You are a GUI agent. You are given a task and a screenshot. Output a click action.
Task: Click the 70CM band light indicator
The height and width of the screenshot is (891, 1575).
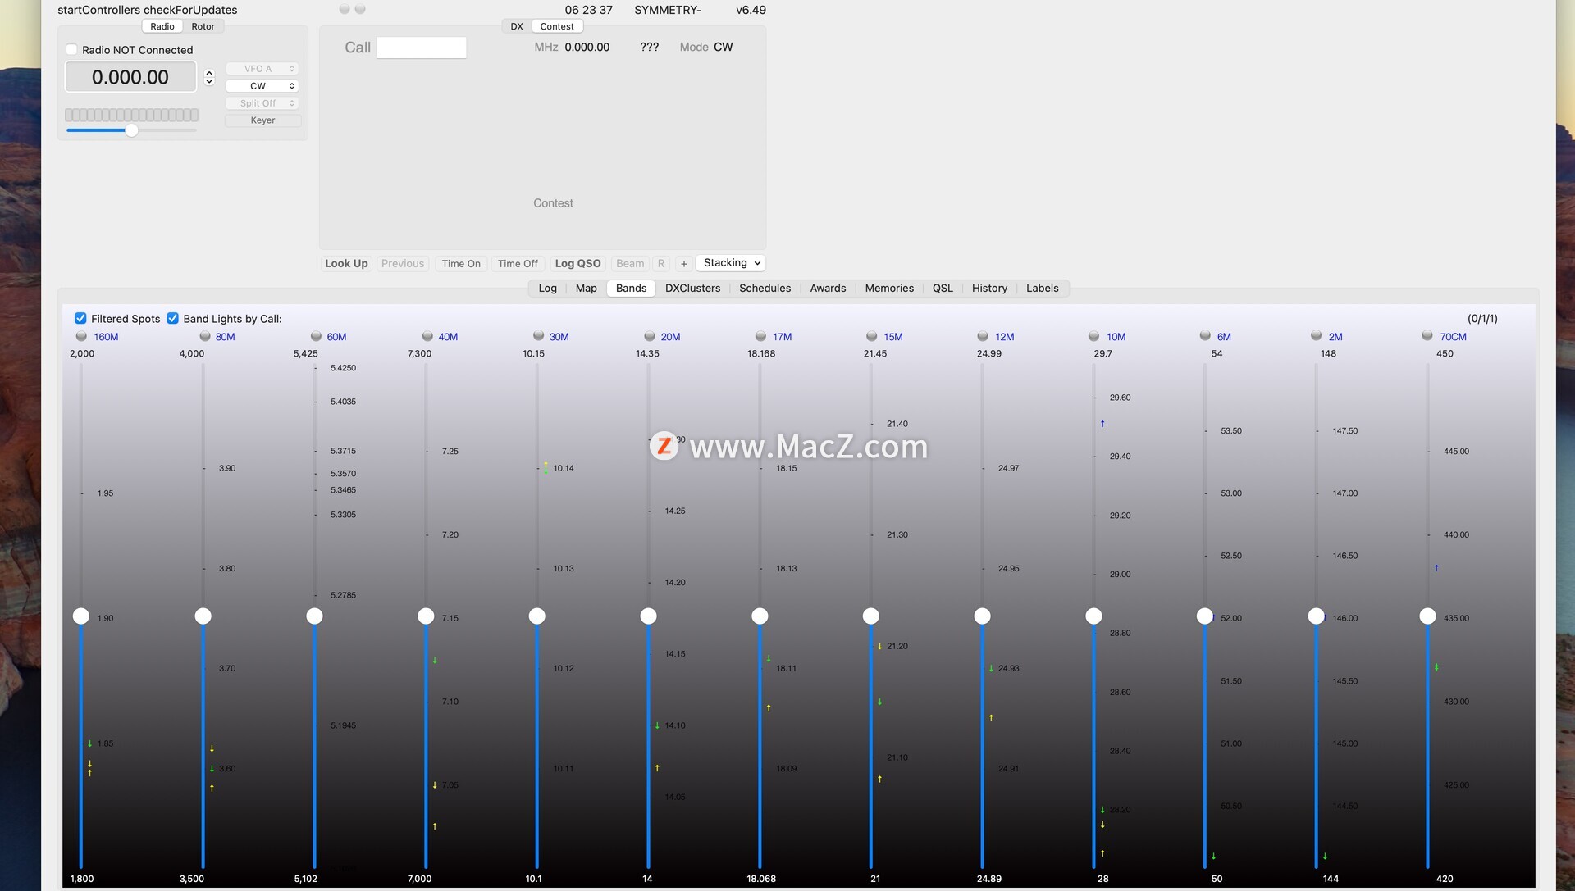pos(1427,336)
